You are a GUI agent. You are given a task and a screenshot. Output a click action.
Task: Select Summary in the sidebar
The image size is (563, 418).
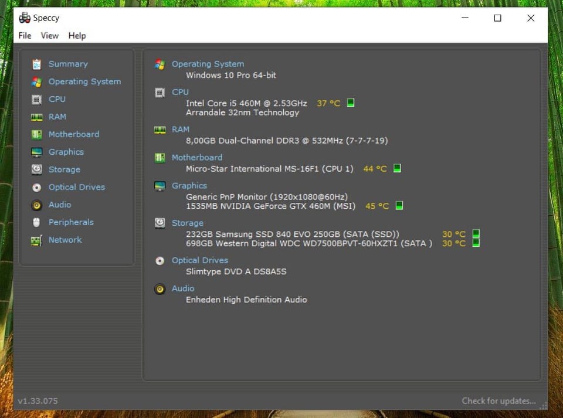68,64
